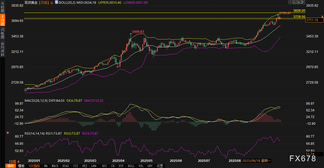Click the BOLL indicator chart icon
The height and width of the screenshot is (168, 324).
[x=56, y=2]
